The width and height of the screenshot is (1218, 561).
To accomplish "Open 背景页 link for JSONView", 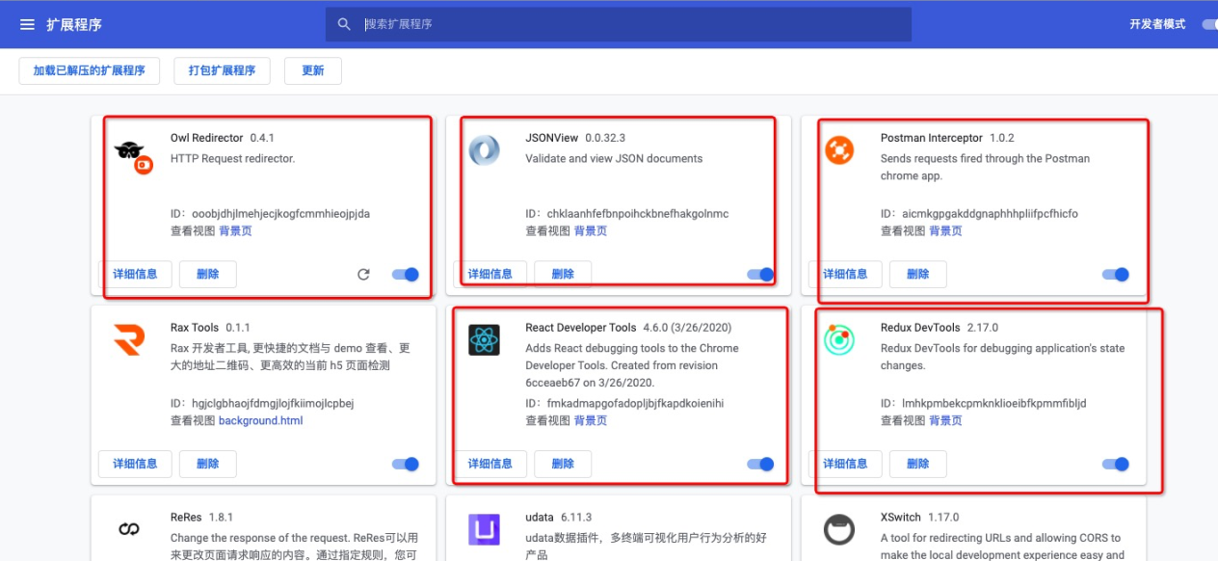I will 591,231.
